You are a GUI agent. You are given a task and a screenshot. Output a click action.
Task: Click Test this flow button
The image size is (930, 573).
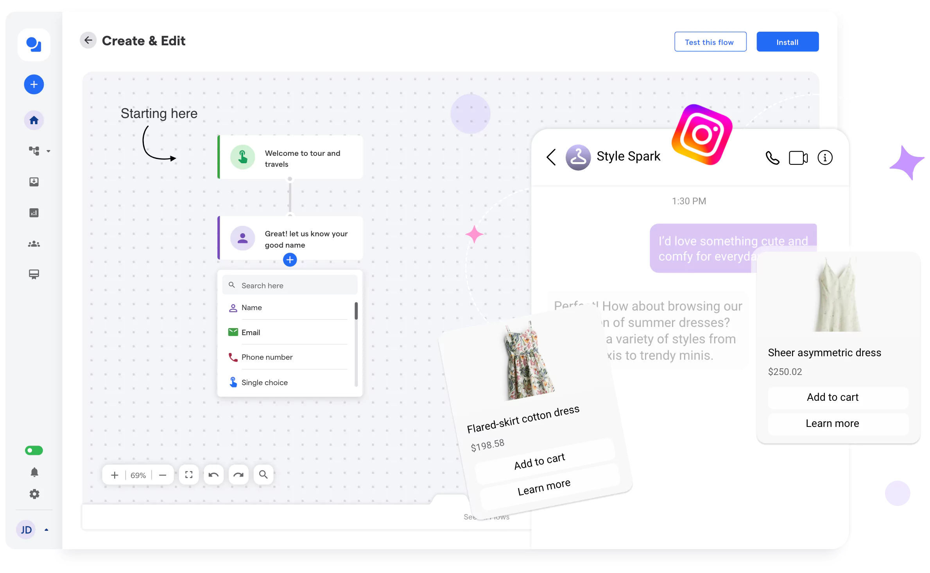coord(710,41)
